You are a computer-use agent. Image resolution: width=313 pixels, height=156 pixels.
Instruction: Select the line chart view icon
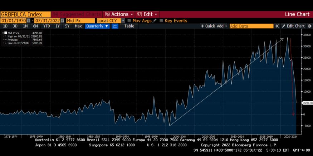(x=114, y=26)
